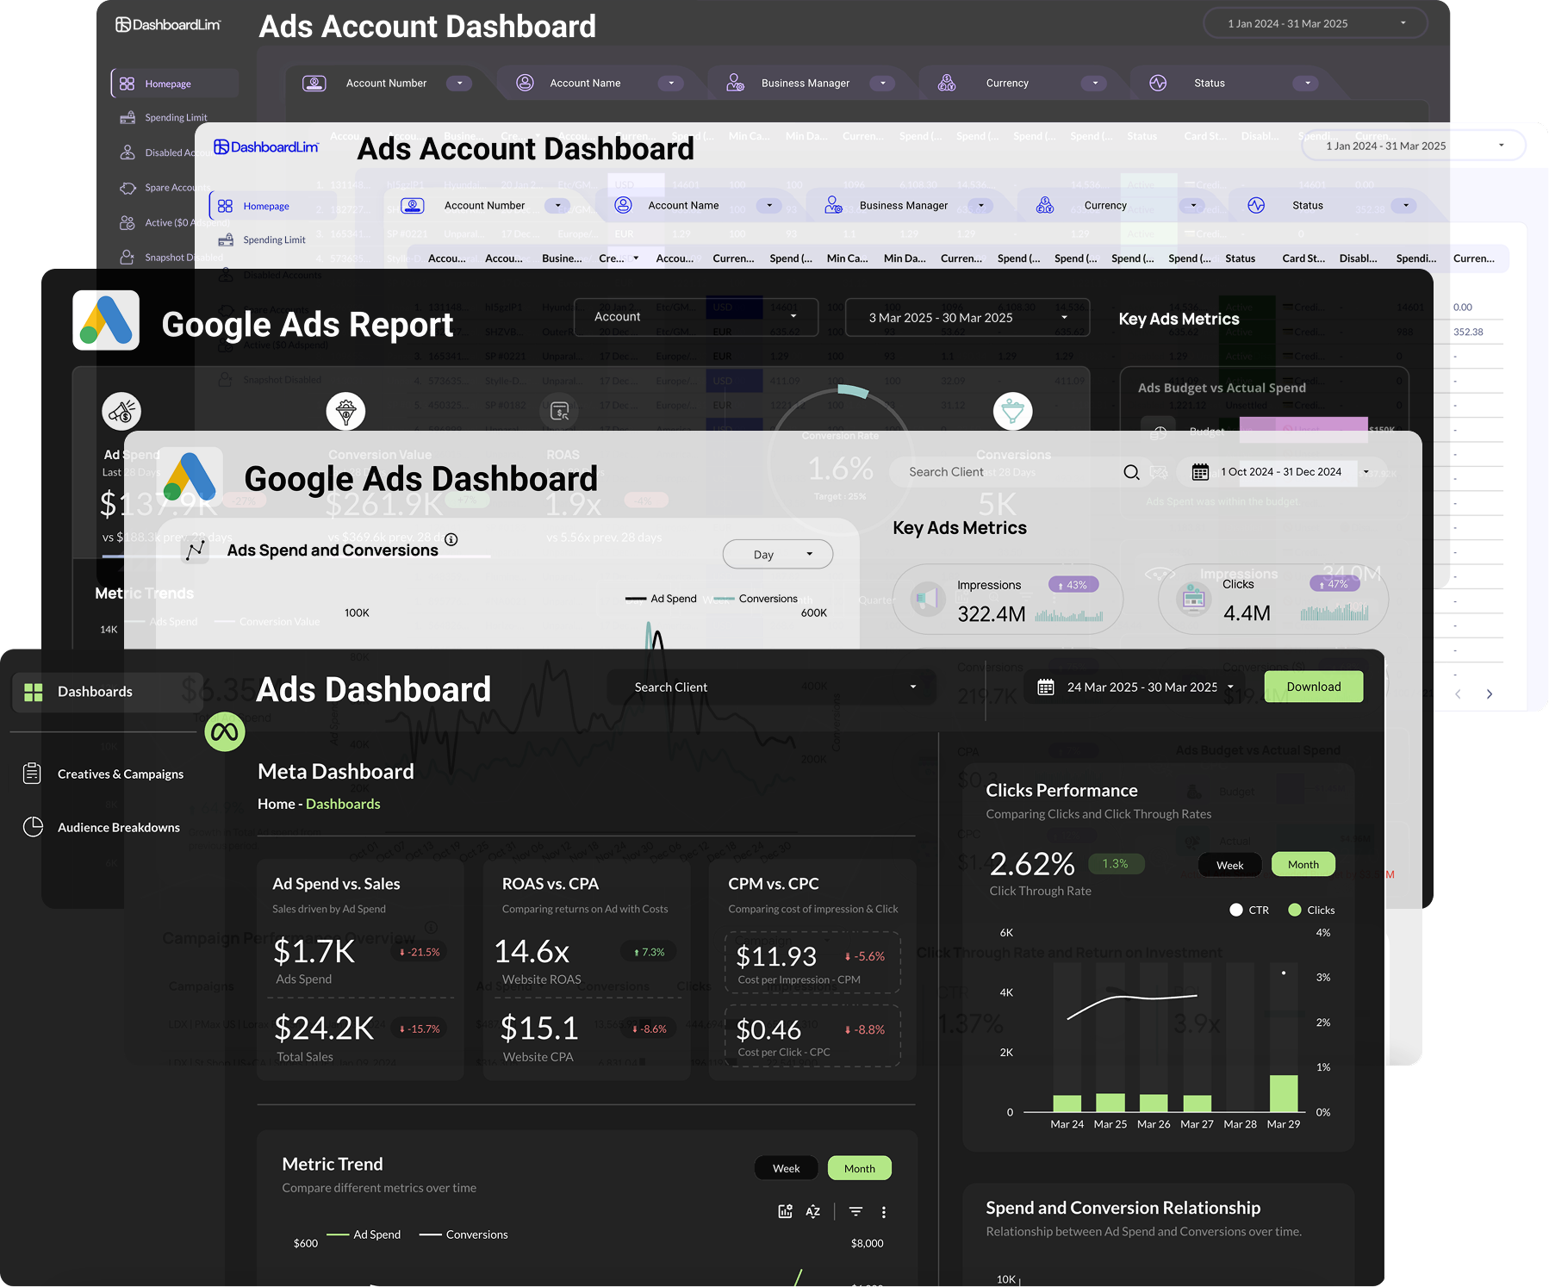
Task: Toggle Conversions legend in Metric Trend
Action: (x=463, y=1234)
